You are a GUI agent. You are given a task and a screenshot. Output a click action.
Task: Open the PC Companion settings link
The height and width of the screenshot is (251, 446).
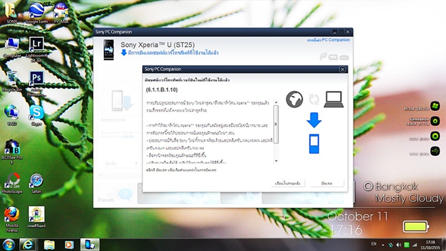pyautogui.click(x=328, y=40)
